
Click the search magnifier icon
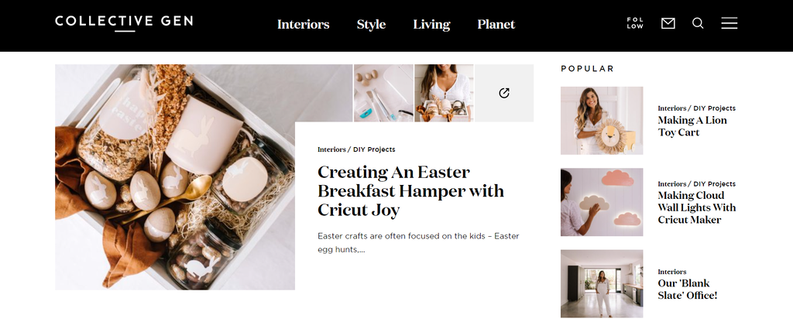pos(698,23)
